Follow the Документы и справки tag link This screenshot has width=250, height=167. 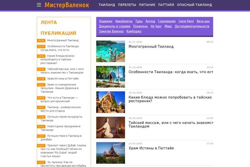pos(115,26)
